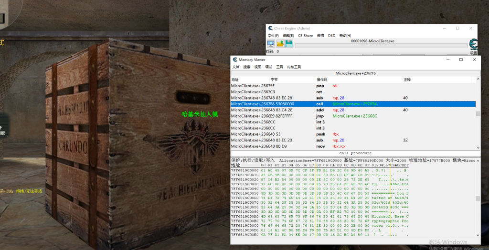
Task: Click the disassembler vertical scrollbar thumb
Action: coord(478,114)
